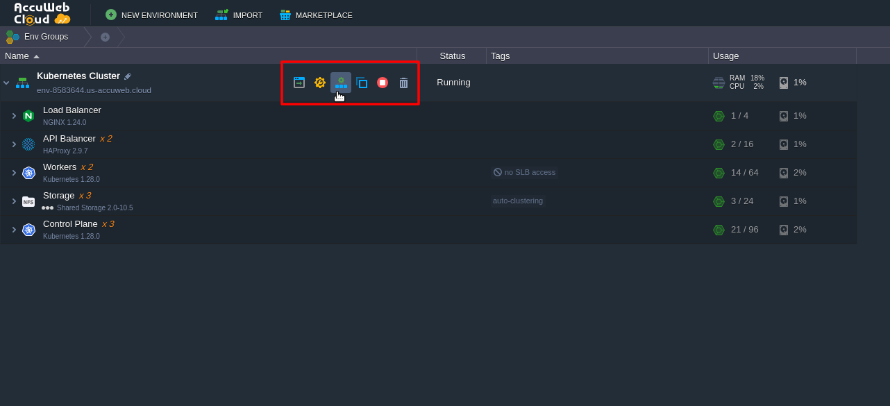The image size is (890, 406).
Task: Collapse the Kubernetes Cluster environment
Action: click(x=6, y=83)
